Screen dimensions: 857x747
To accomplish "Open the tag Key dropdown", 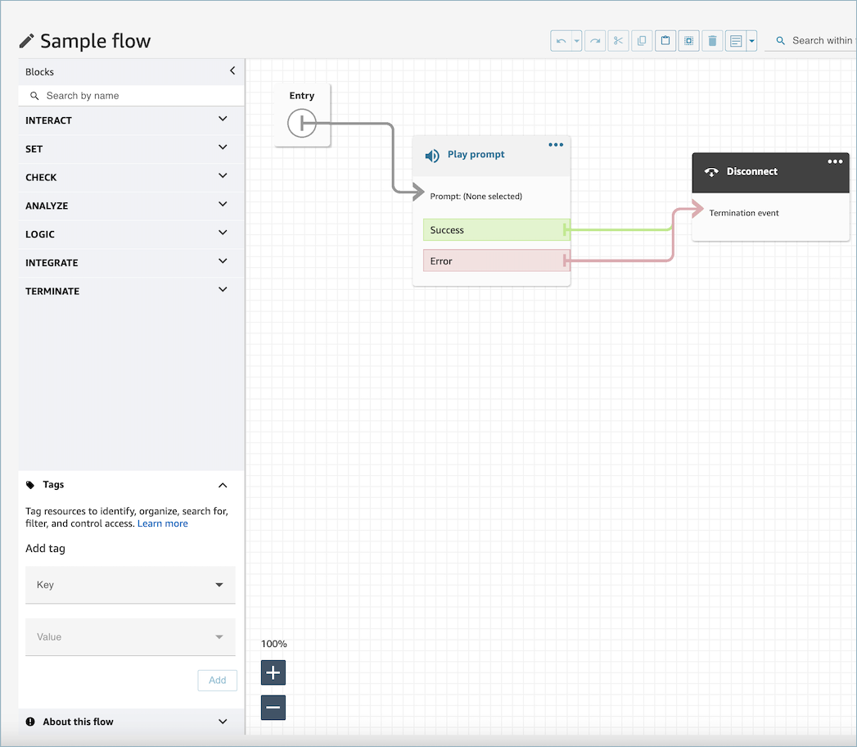I will pos(130,585).
